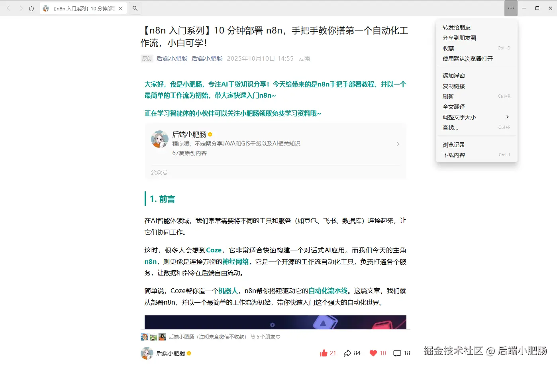Open 查找... from the menu

pyautogui.click(x=477, y=128)
